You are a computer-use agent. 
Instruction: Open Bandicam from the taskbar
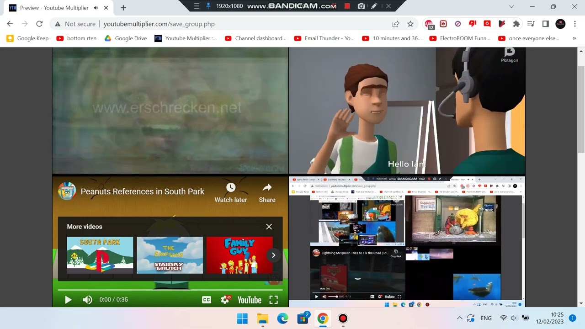point(343,318)
